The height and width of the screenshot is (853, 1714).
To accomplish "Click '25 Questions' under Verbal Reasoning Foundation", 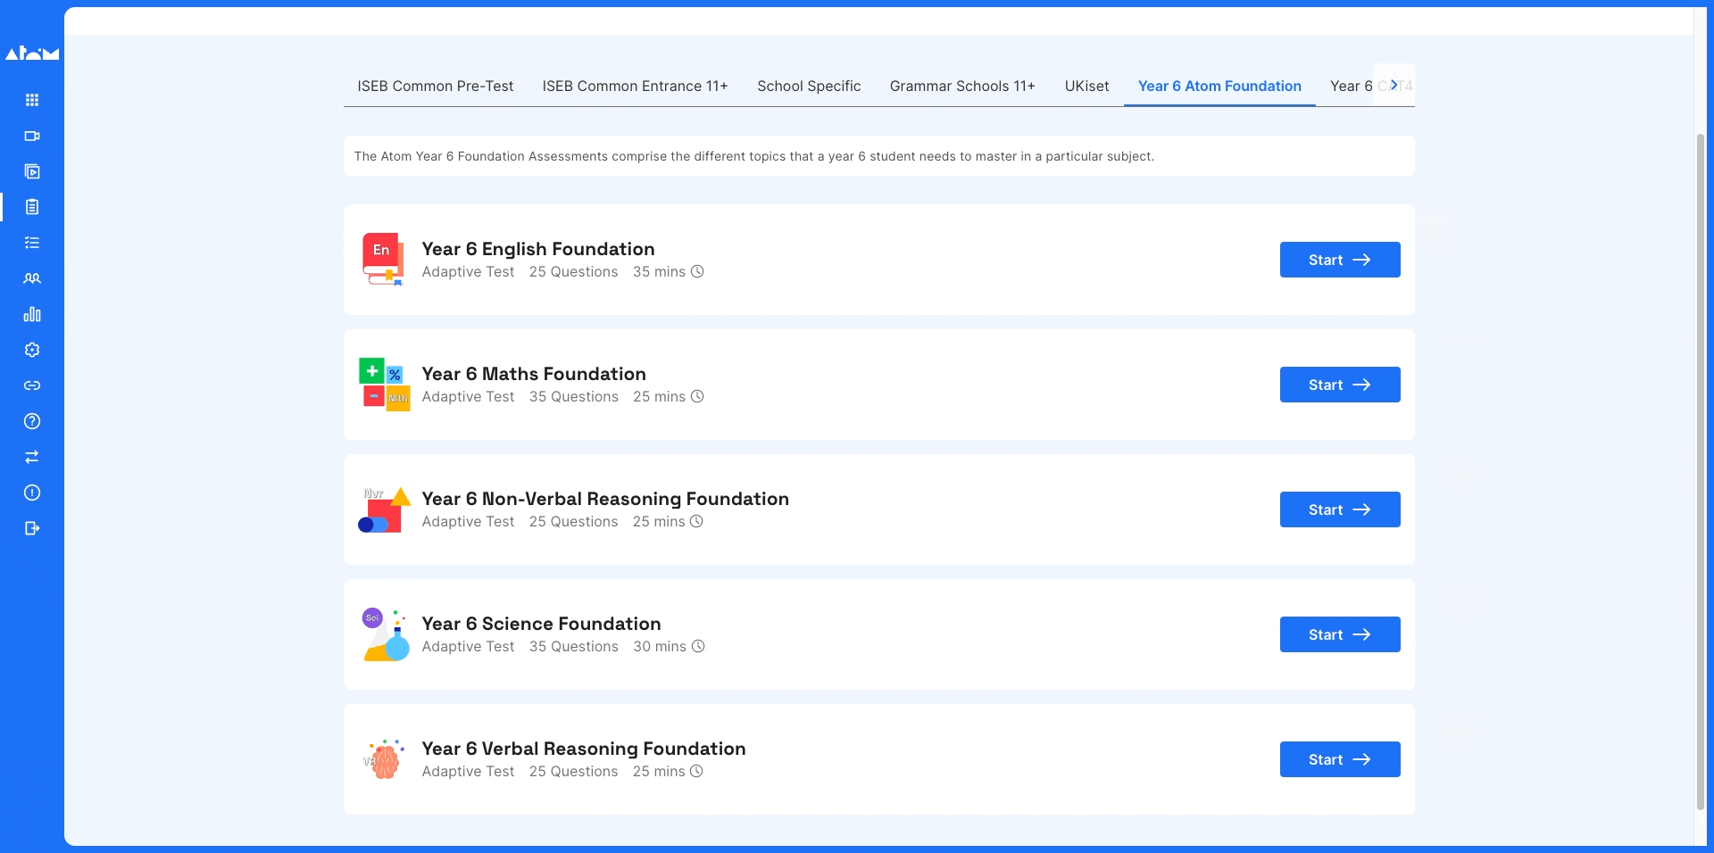I will click(573, 771).
